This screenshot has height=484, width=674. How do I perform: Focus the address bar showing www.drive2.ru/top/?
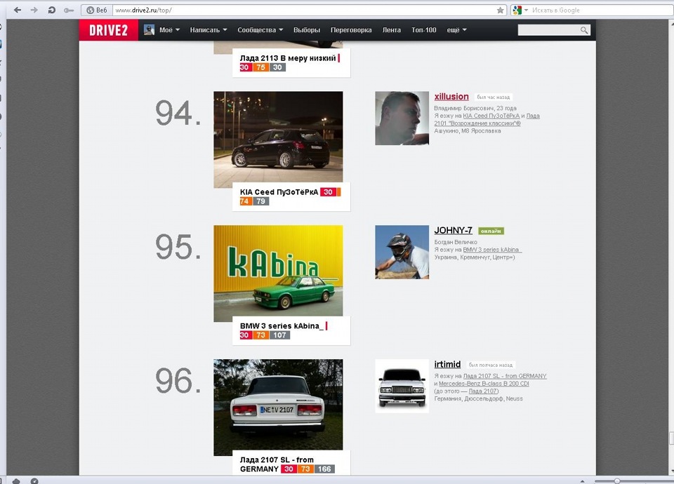(x=304, y=11)
